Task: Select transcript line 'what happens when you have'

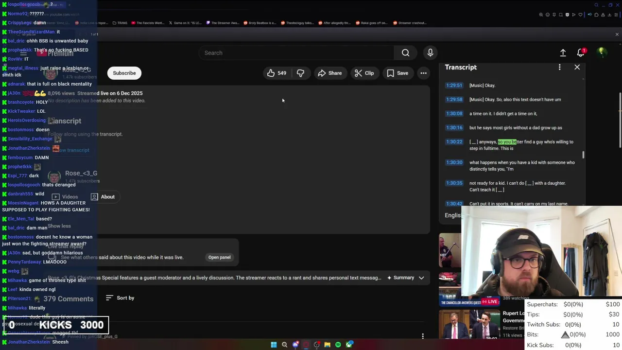Action: (x=522, y=166)
